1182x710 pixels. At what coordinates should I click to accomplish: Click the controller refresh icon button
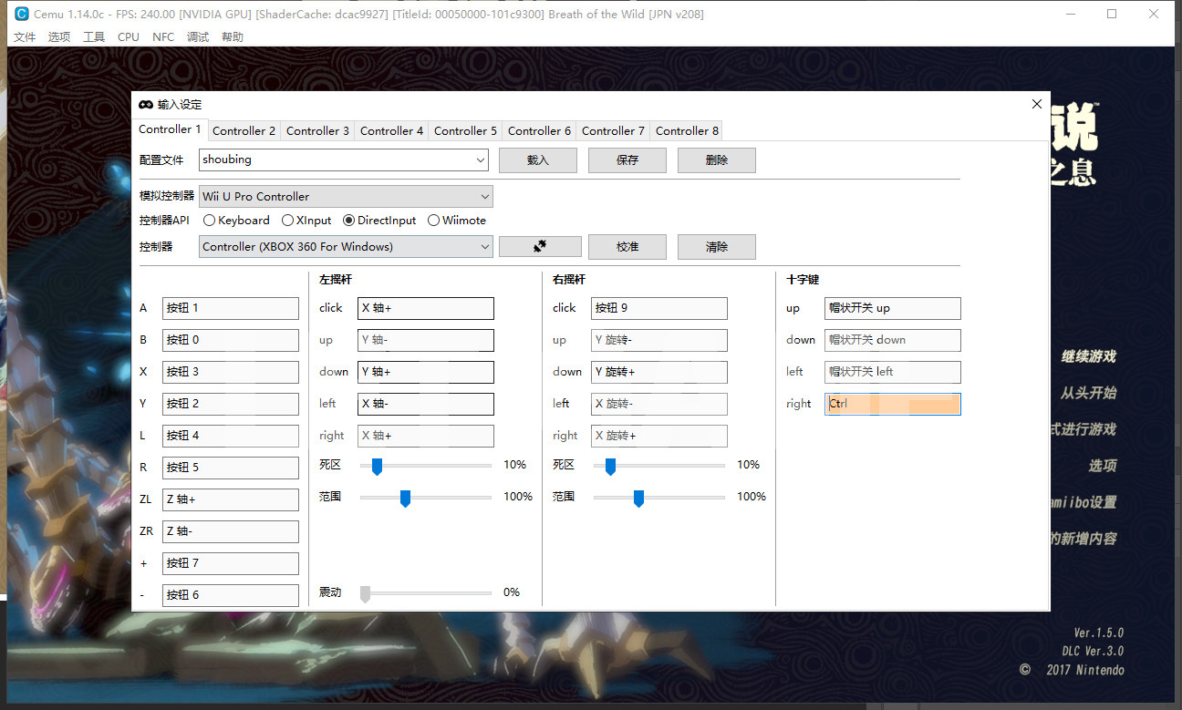[540, 247]
